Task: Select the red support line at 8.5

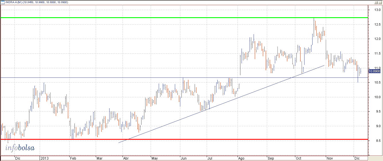Action: 184,139
